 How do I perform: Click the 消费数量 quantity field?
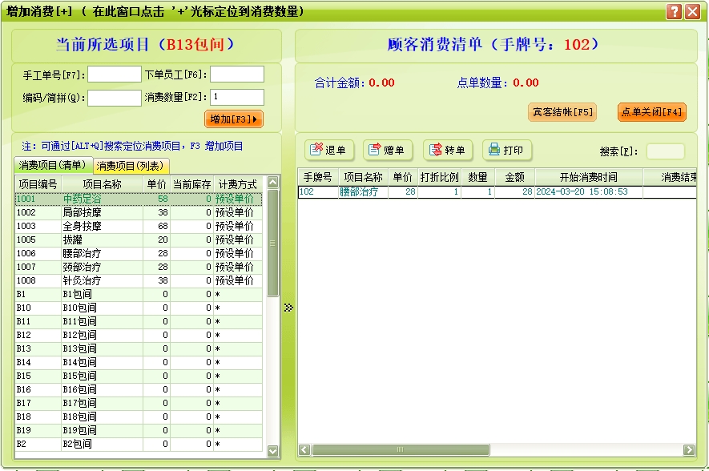click(236, 98)
